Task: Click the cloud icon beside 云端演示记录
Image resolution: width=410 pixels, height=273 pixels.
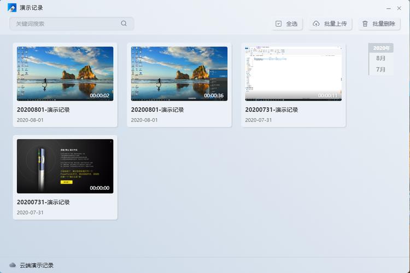Action: tap(13, 265)
